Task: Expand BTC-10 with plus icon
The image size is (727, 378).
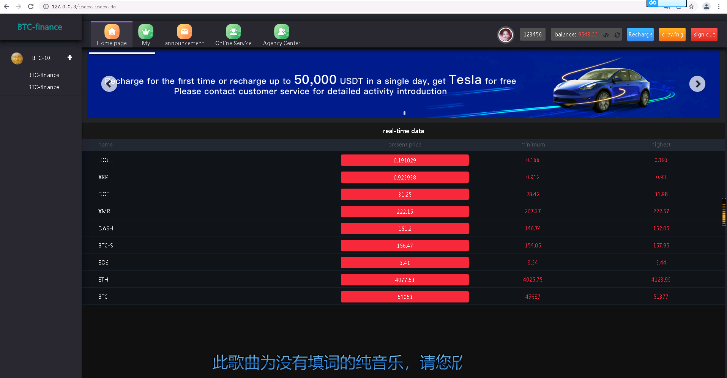Action: click(x=70, y=58)
